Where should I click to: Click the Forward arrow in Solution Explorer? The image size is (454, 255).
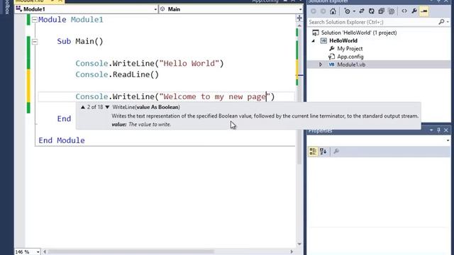tap(323, 11)
